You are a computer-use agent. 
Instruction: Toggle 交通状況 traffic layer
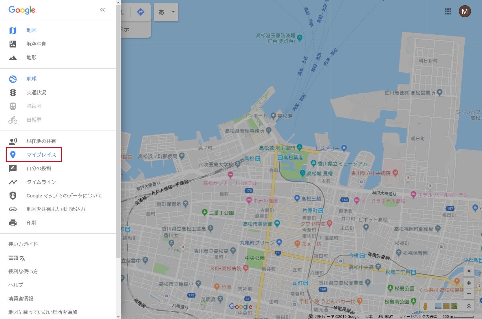click(36, 93)
